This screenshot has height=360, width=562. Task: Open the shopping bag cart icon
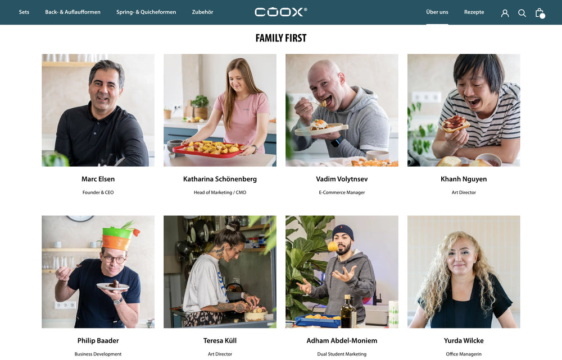(x=540, y=13)
